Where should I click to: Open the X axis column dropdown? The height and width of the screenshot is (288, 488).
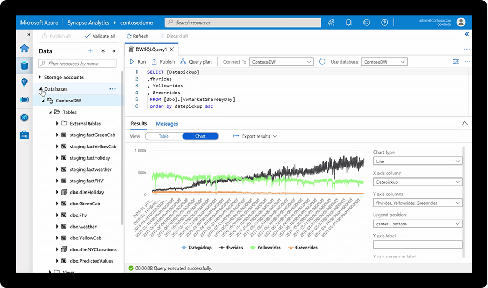click(417, 182)
